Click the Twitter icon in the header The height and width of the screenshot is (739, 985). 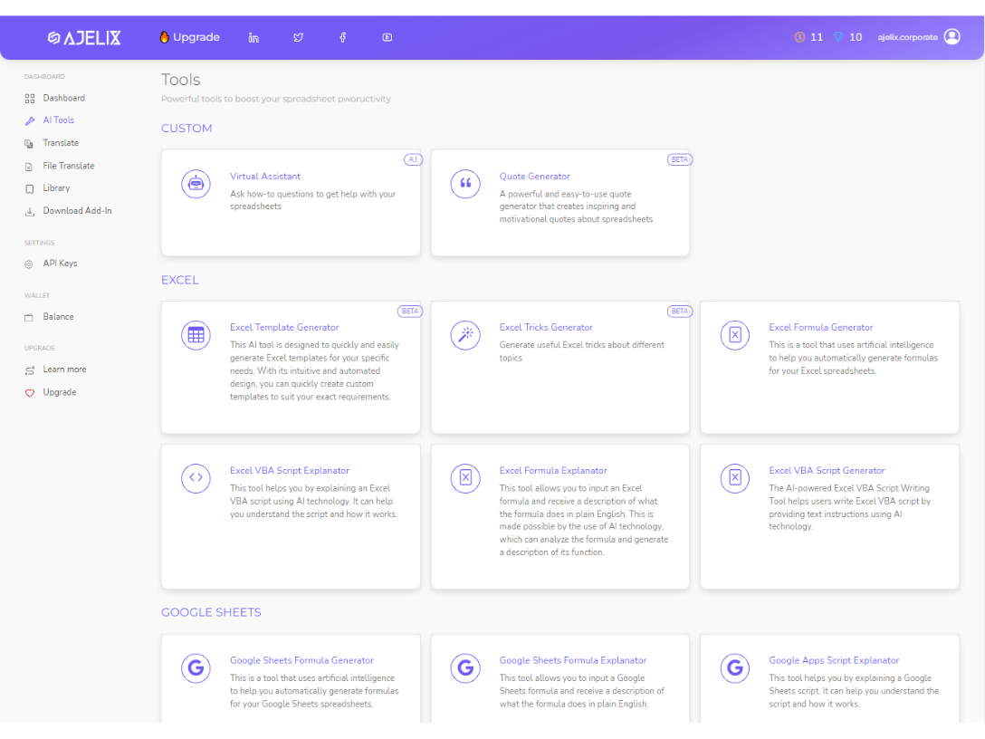pyautogui.click(x=298, y=37)
